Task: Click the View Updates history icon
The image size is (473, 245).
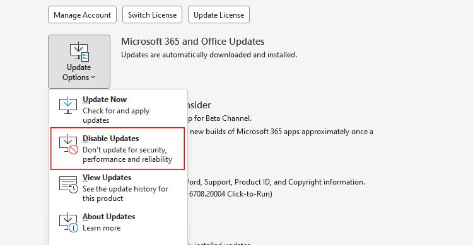Action: click(69, 185)
